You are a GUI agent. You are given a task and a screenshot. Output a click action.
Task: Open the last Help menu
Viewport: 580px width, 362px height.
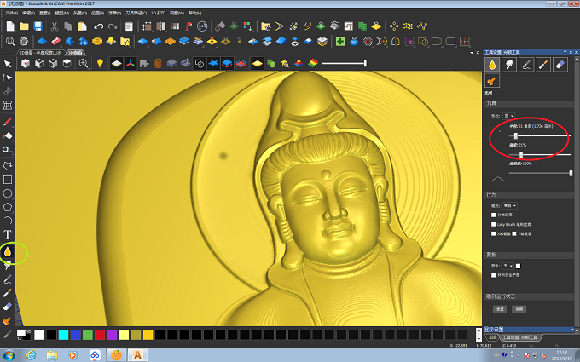tap(195, 13)
